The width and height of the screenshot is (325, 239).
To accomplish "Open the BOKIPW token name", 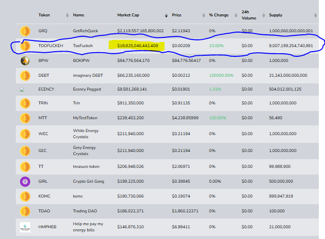I will click(x=81, y=60).
